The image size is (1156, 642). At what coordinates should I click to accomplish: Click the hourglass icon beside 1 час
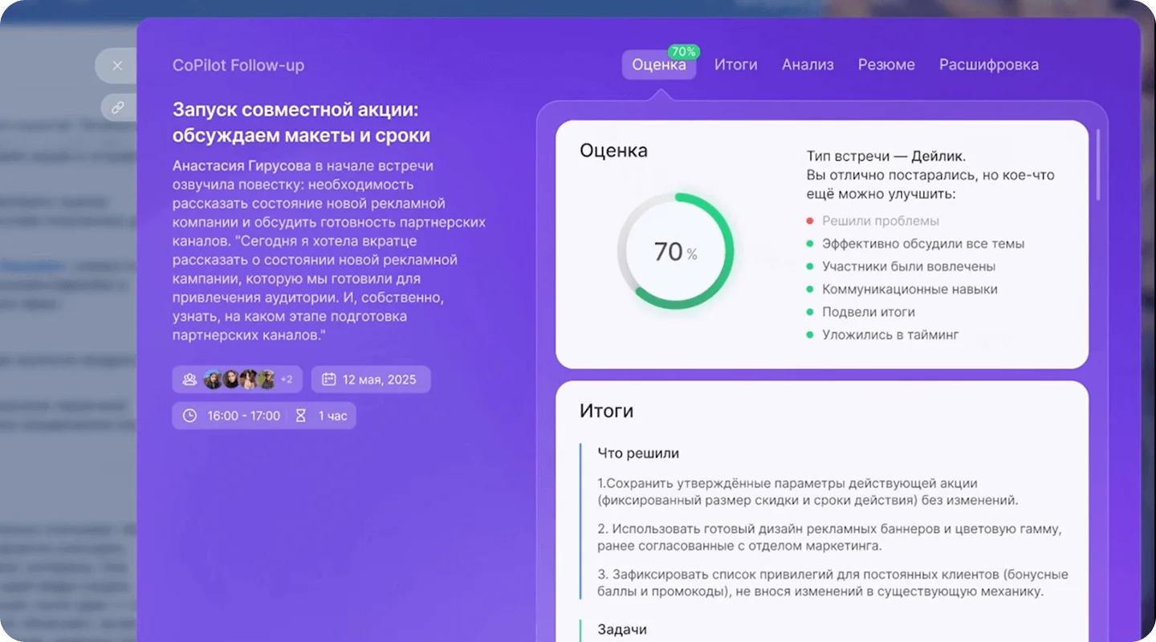tap(301, 416)
